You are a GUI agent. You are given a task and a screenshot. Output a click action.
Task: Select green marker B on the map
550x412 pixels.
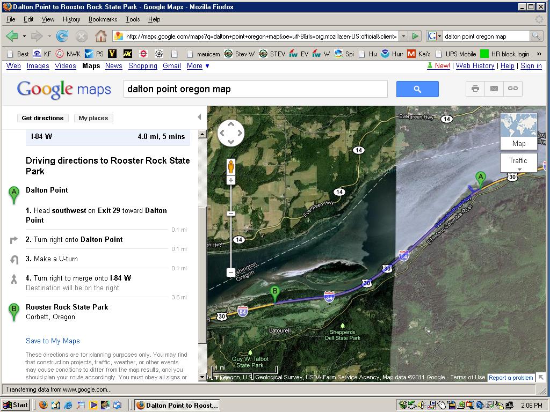pyautogui.click(x=275, y=293)
